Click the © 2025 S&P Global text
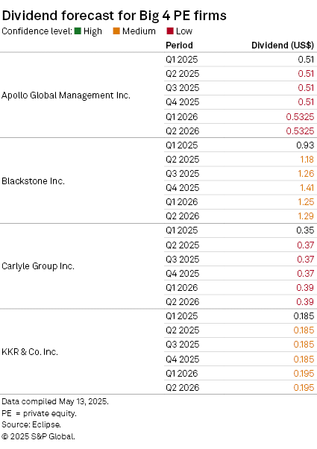 (x=38, y=436)
